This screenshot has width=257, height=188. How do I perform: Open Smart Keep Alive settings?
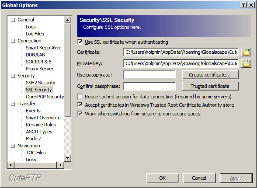44,48
